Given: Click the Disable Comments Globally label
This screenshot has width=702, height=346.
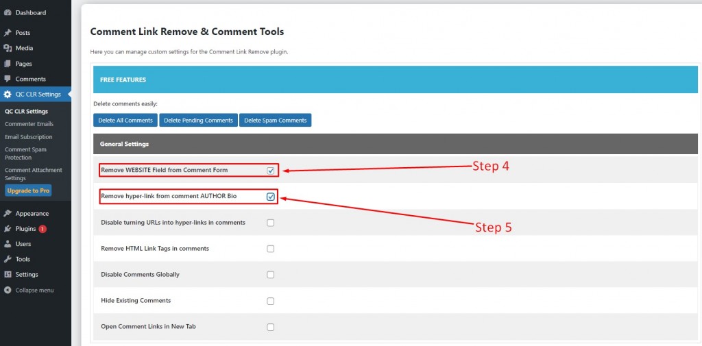Looking at the screenshot, I should coord(140,274).
